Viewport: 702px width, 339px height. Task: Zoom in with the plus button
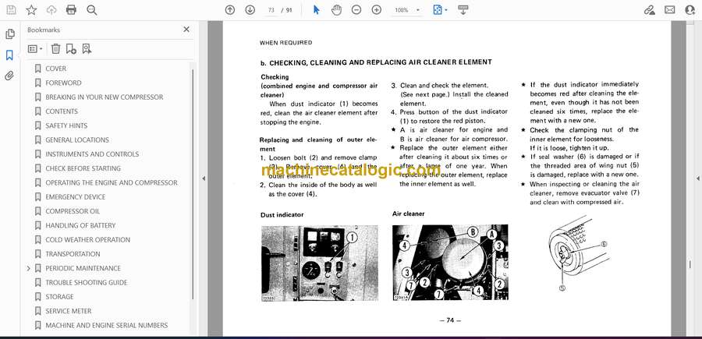(377, 10)
